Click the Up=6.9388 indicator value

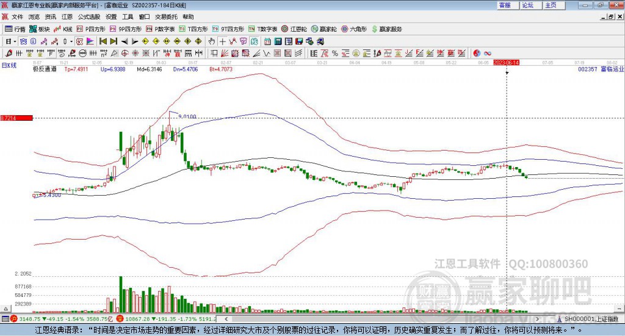tap(113, 70)
